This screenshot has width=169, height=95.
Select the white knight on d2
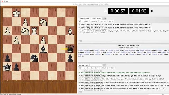(x=43, y=22)
